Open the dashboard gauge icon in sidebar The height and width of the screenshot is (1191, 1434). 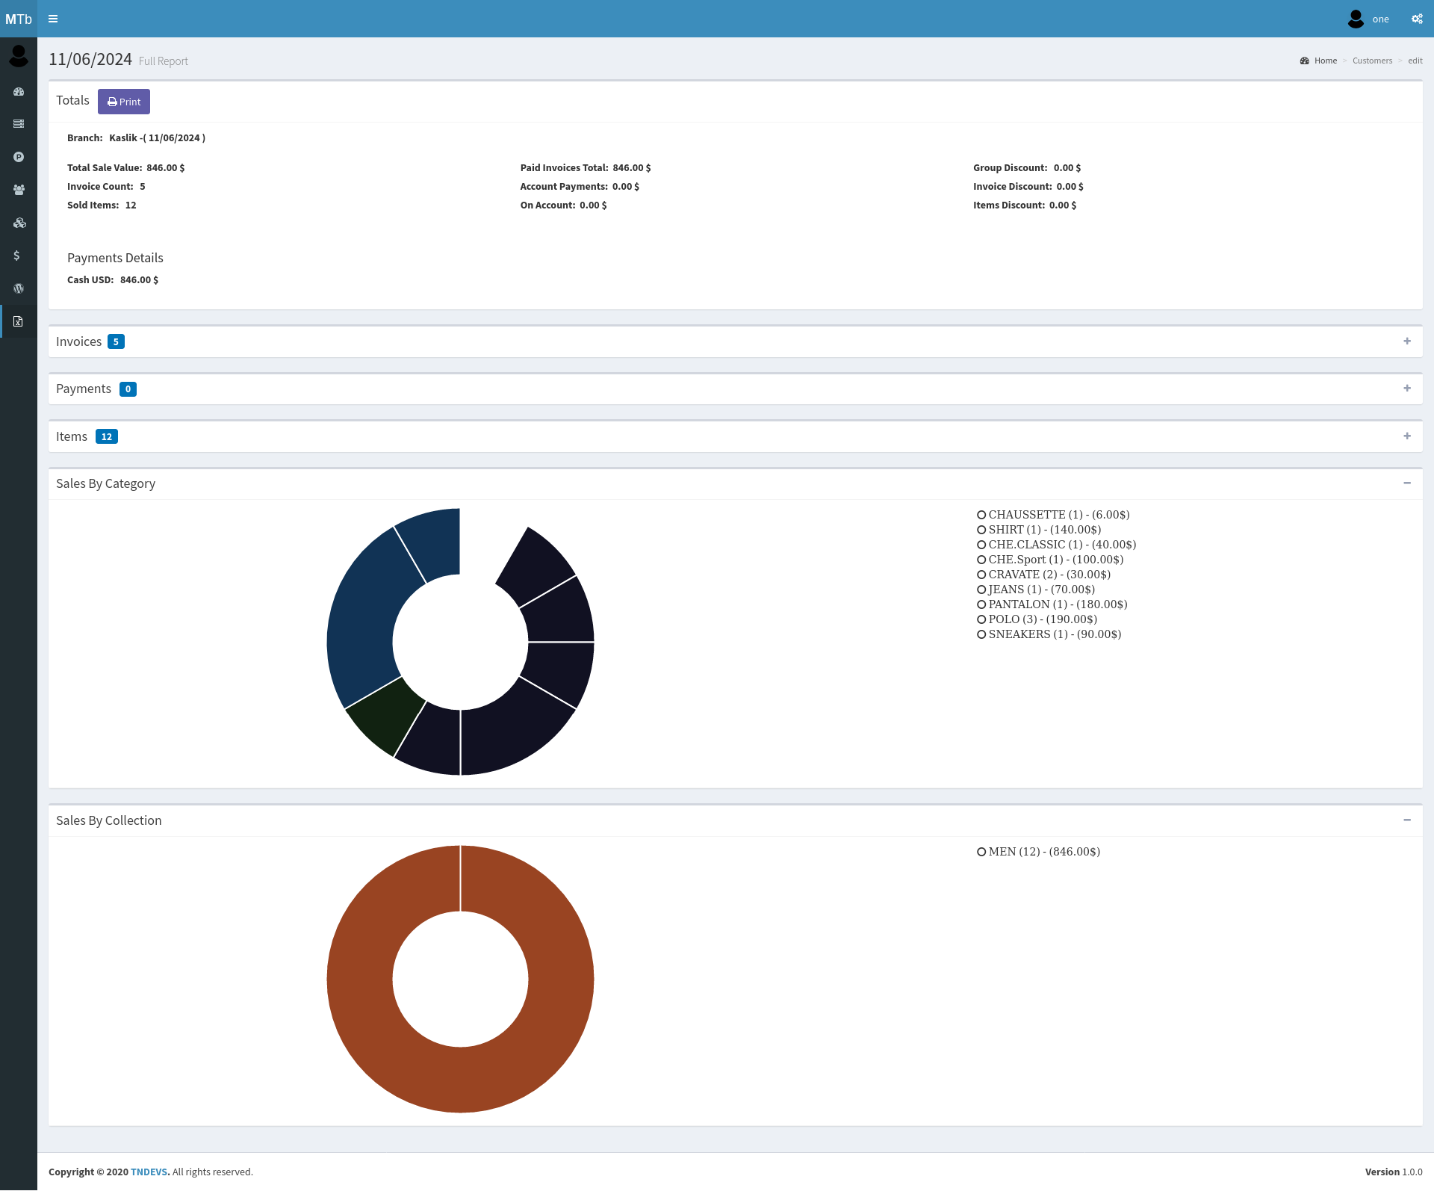pyautogui.click(x=19, y=91)
